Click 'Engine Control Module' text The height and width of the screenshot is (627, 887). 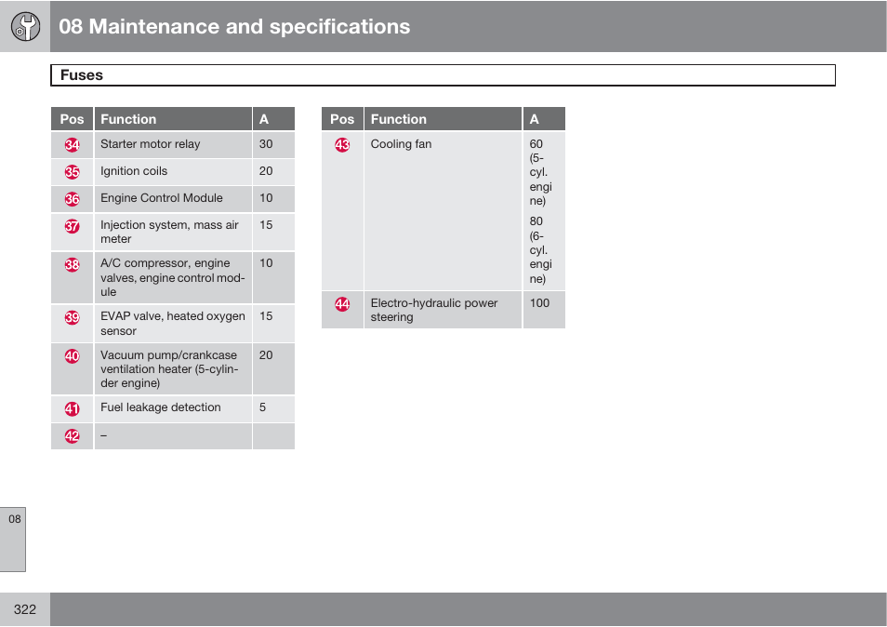click(x=162, y=198)
